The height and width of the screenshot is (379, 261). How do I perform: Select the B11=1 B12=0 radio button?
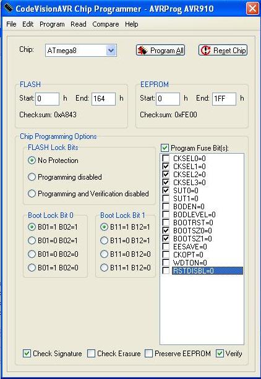104,267
